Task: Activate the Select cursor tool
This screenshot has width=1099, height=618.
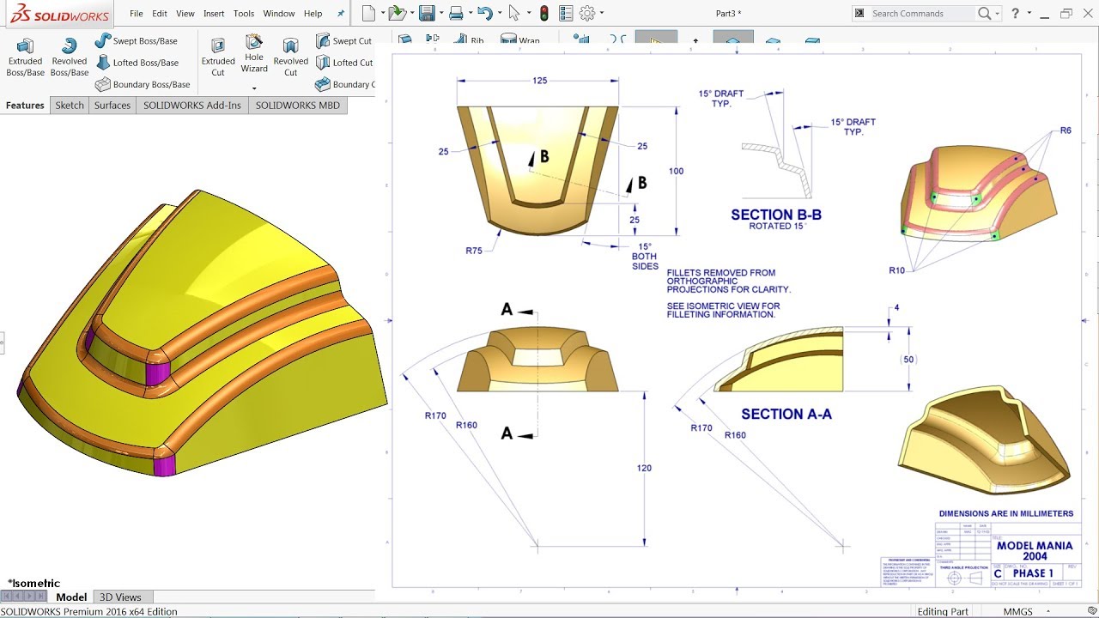Action: coord(513,13)
